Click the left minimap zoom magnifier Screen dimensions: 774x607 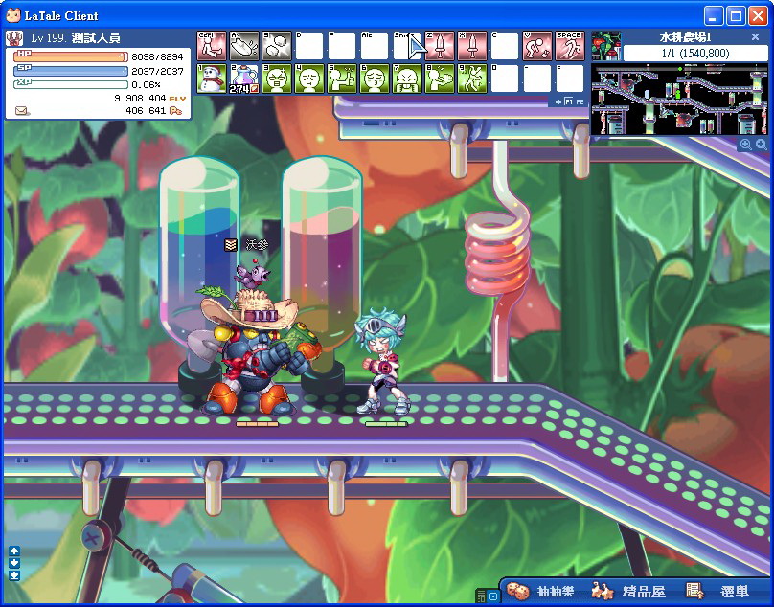click(x=745, y=145)
